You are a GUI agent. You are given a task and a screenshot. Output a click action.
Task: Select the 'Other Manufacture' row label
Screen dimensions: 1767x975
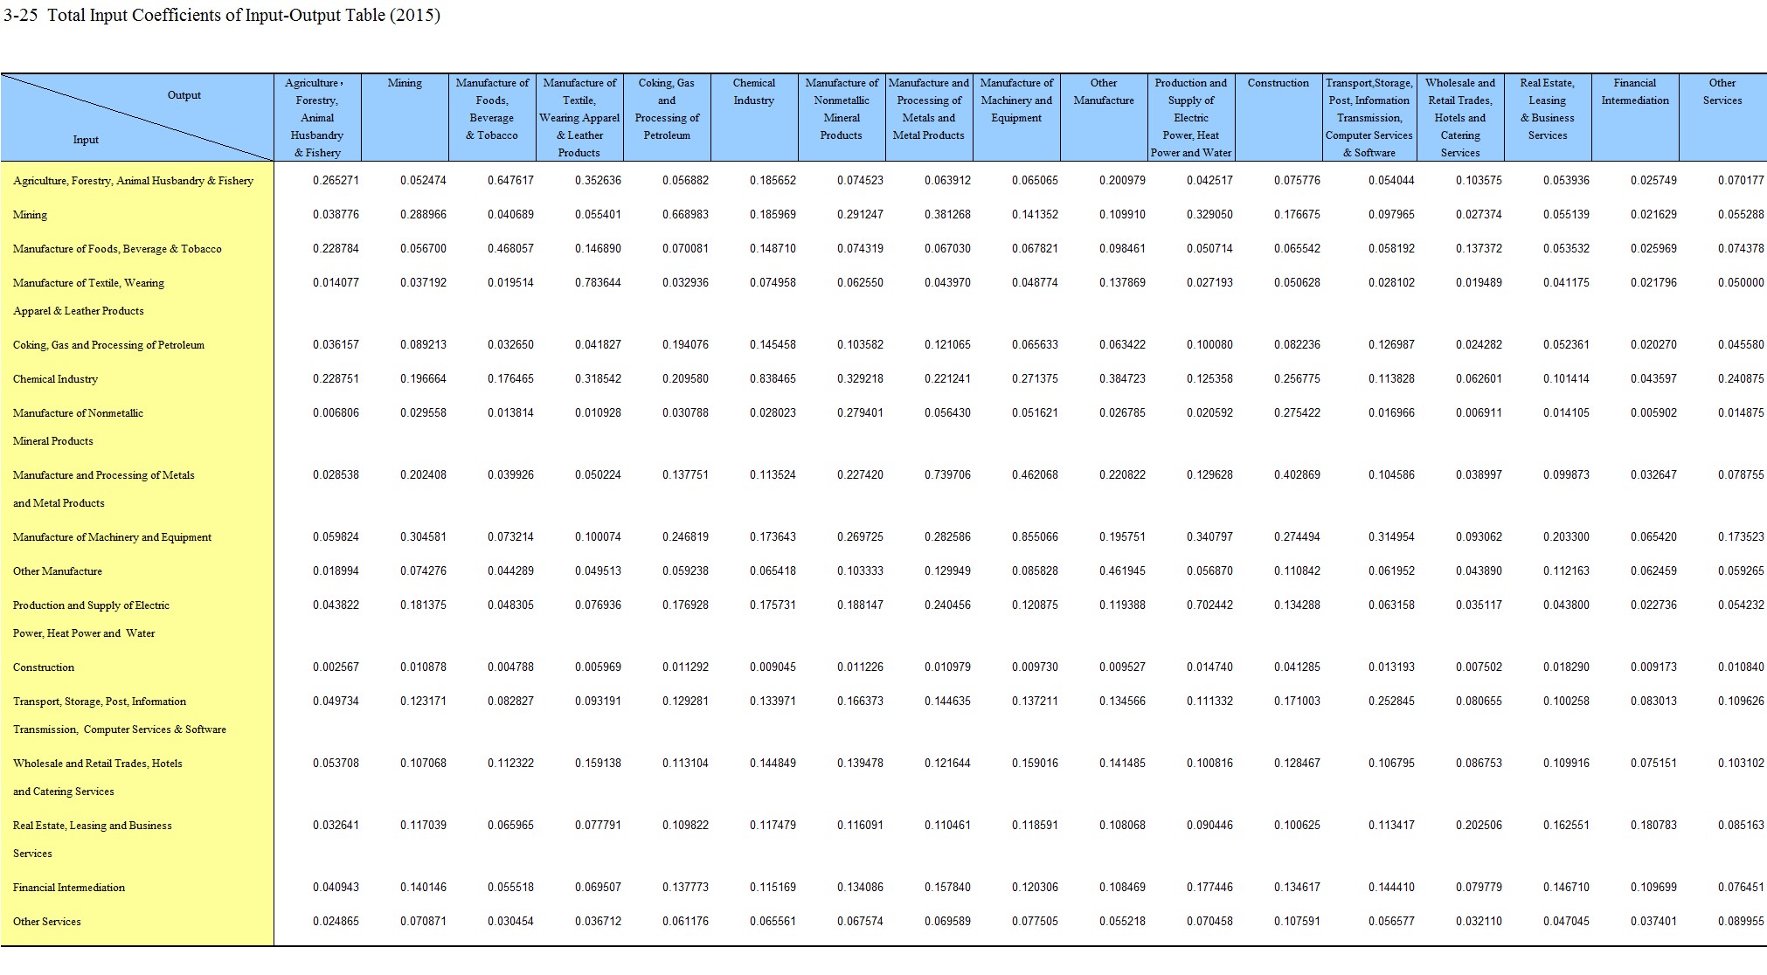(x=57, y=571)
